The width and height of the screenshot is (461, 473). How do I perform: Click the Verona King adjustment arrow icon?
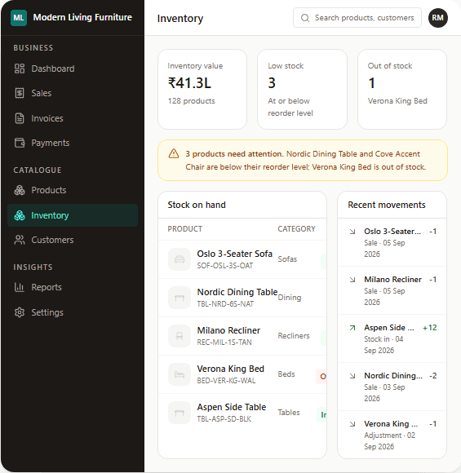click(x=352, y=424)
